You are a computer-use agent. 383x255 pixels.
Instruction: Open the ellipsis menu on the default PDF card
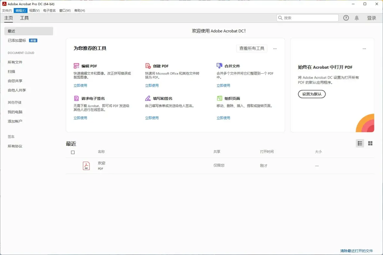pos(364,48)
